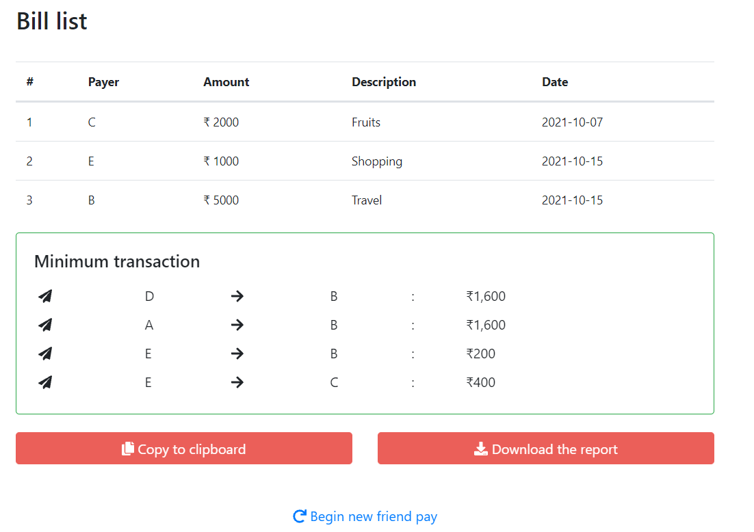Click the send icon beside E to C transaction
The height and width of the screenshot is (532, 754).
(44, 382)
